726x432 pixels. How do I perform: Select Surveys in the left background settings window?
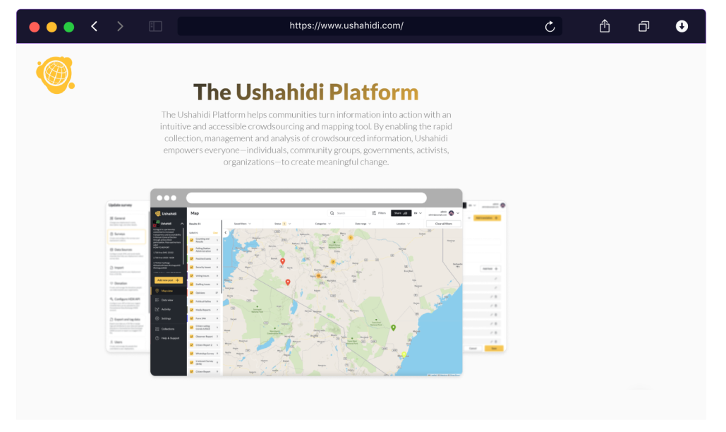coord(126,236)
